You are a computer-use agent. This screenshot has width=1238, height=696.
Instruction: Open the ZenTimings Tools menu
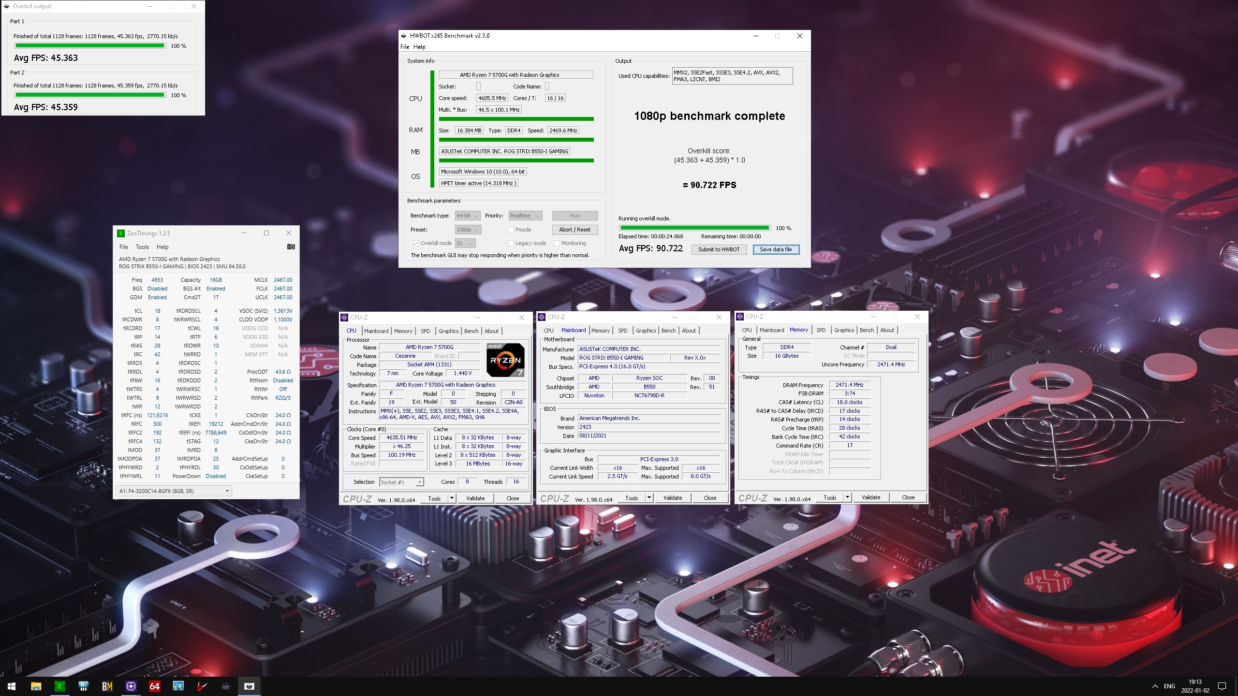click(x=142, y=246)
